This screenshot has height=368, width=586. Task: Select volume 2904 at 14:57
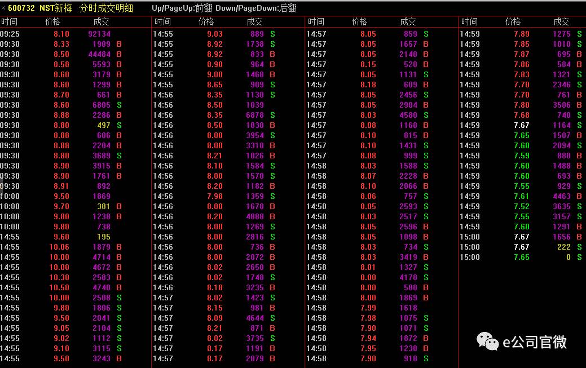coord(408,105)
